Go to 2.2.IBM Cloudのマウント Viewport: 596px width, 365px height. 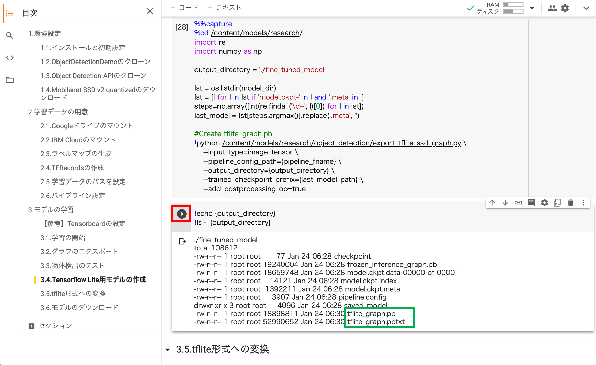point(78,140)
